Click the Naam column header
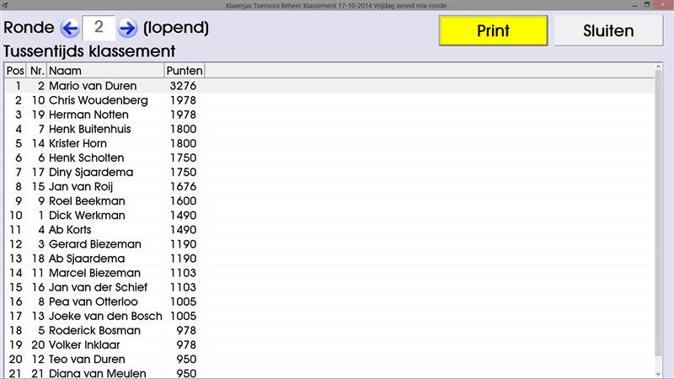 tap(104, 71)
